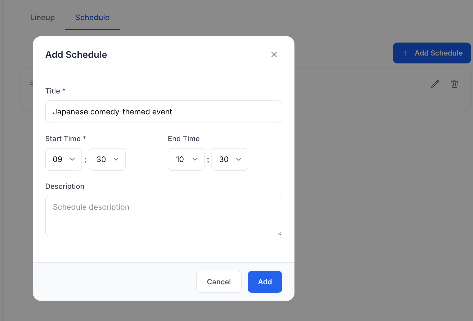The height and width of the screenshot is (321, 473).
Task: Open the end hour dropdown showing 10
Action: pos(186,159)
